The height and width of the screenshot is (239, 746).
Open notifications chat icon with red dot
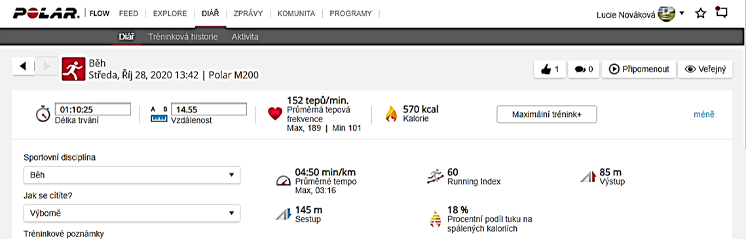pos(721,13)
